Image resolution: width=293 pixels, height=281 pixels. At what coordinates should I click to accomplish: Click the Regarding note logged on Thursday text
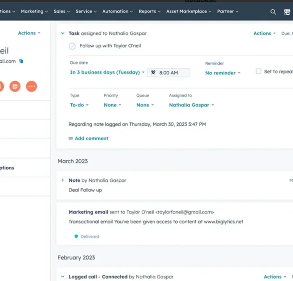pyautogui.click(x=137, y=124)
